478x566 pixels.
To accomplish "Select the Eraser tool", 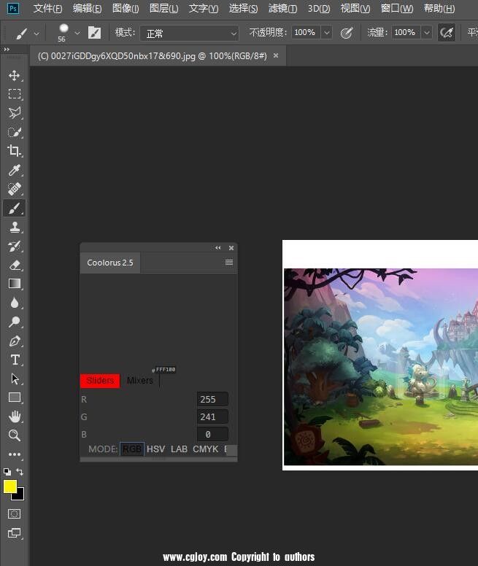I will click(x=14, y=265).
